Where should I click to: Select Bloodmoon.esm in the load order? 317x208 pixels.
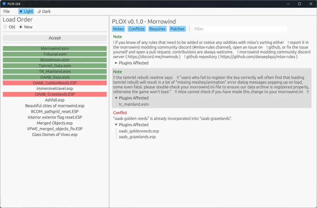(x=55, y=60)
